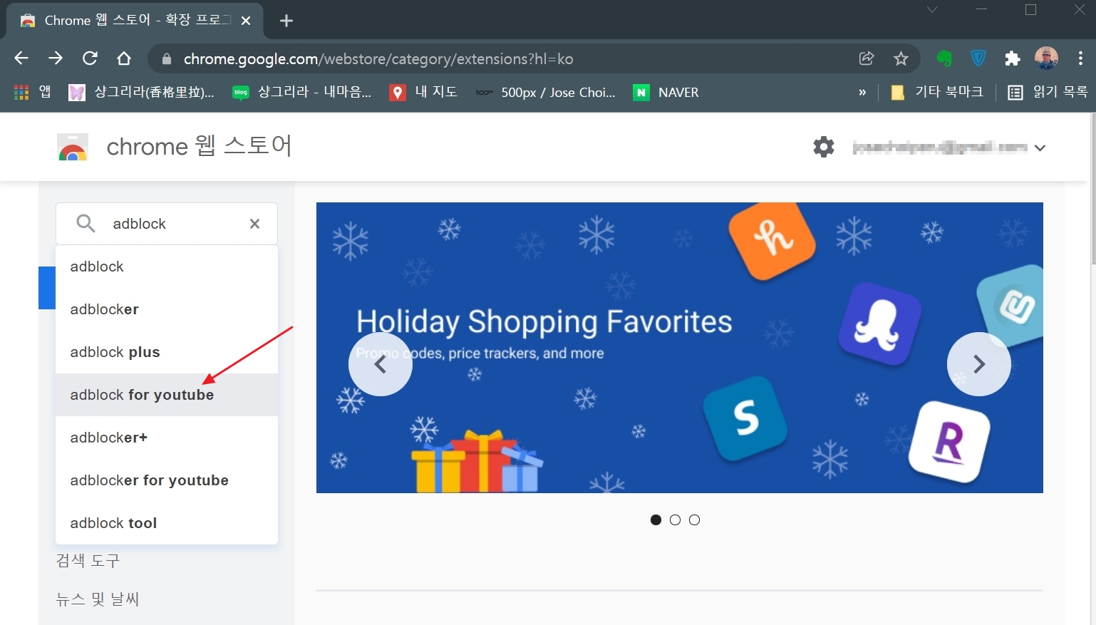
Task: Select the 'adblocker' suggestion
Action: point(167,309)
